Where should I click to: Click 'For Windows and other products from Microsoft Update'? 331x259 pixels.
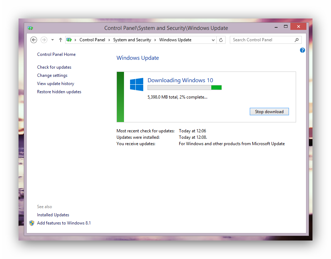[232, 144]
